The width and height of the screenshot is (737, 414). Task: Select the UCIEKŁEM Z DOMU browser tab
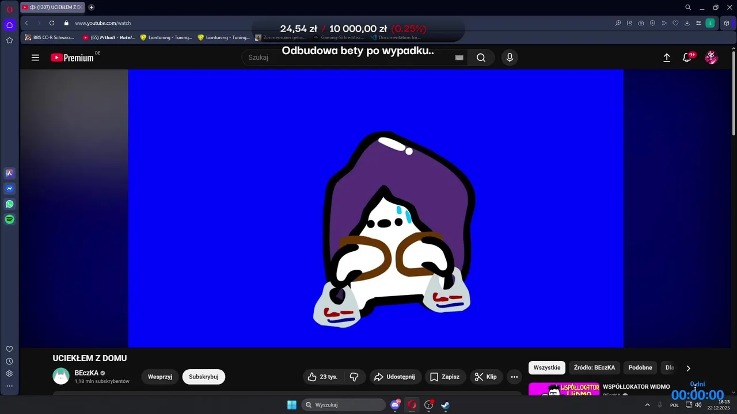pyautogui.click(x=52, y=7)
